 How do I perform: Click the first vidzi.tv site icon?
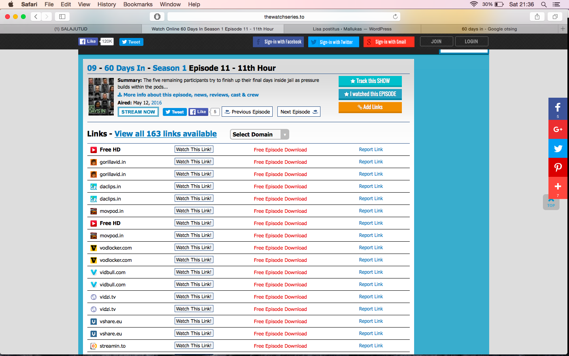tap(94, 297)
